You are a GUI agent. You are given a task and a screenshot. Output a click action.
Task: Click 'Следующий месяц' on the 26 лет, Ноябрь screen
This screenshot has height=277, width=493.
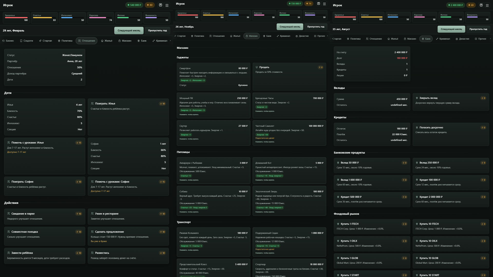[290, 27]
